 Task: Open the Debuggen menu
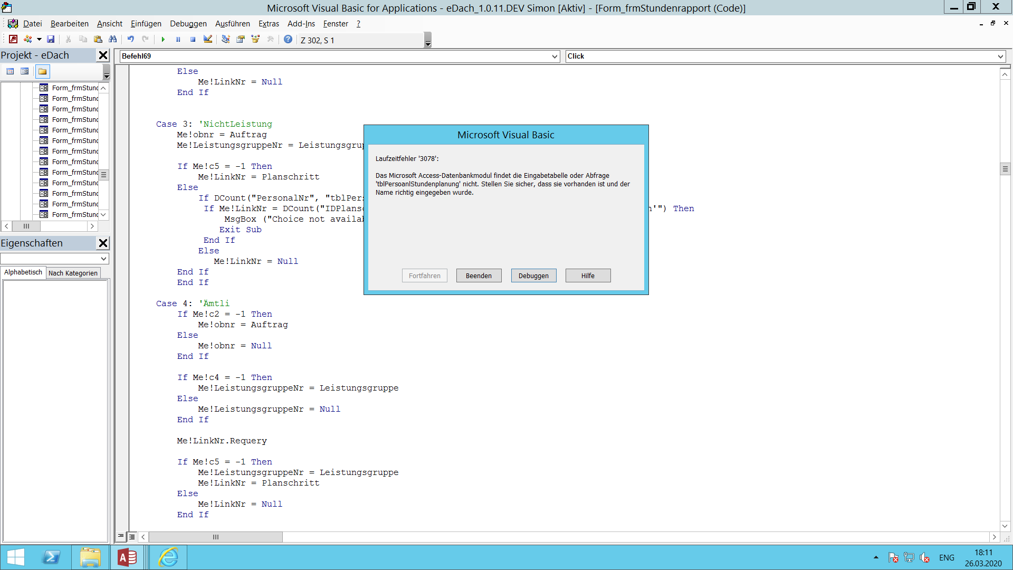click(x=188, y=24)
